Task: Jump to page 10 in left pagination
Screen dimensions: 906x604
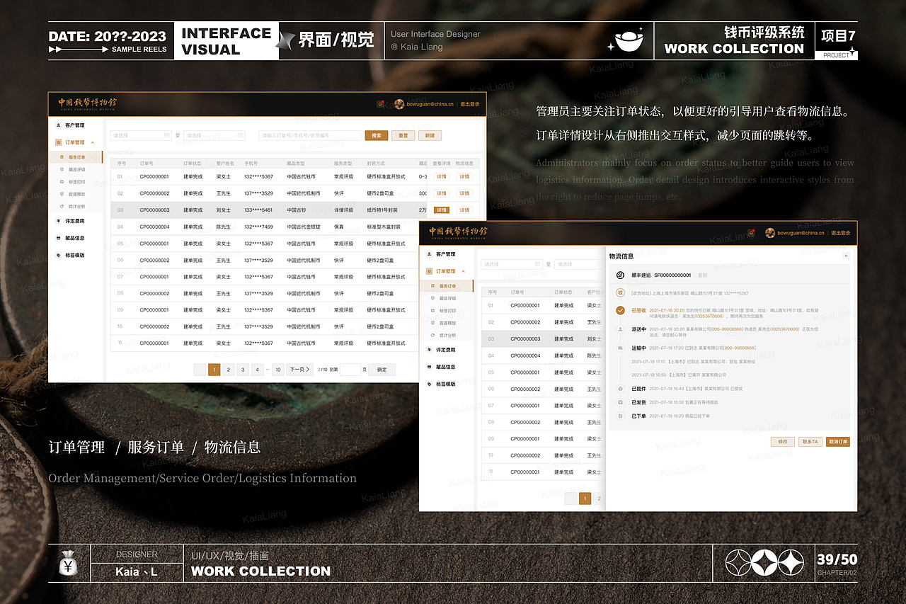Action: 278,370
